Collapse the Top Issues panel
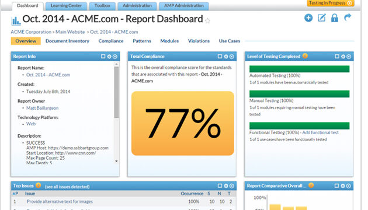Viewport: 368px width, 210px height. [232, 186]
